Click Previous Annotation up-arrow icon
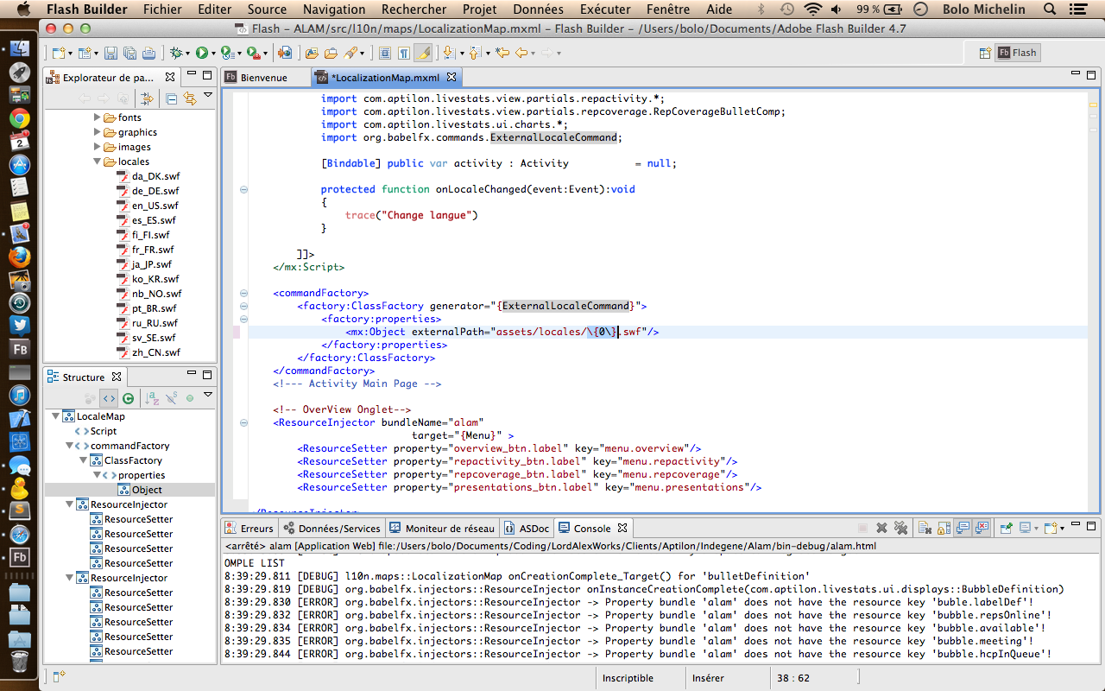 (x=474, y=53)
